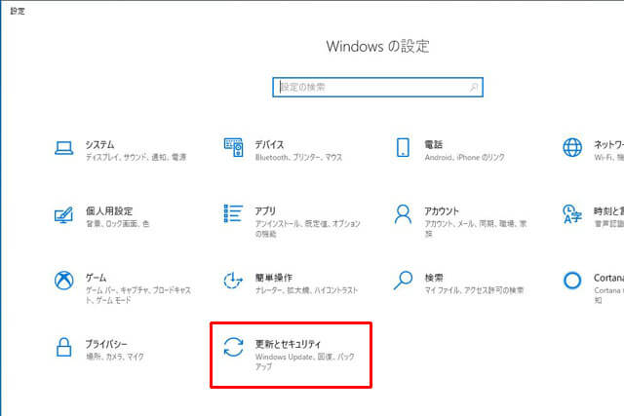624x416 pixels.
Task: Click the Android、iPhone のリンク description
Action: click(464, 157)
